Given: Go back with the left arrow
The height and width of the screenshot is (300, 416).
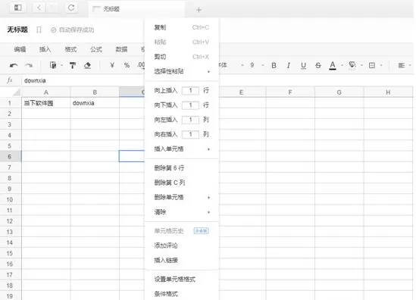Looking at the screenshot, I should click(39, 8).
